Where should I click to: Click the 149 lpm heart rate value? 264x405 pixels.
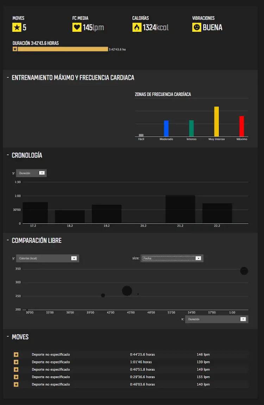(203, 370)
